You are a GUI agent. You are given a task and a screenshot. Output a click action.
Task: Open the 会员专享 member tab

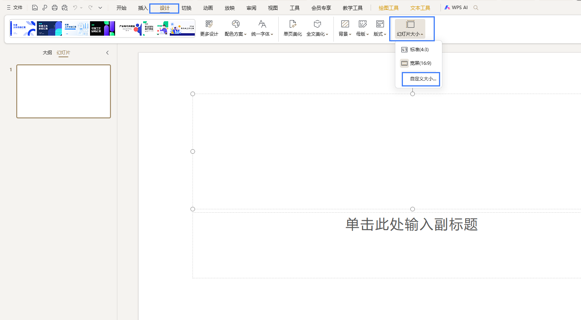tap(321, 8)
